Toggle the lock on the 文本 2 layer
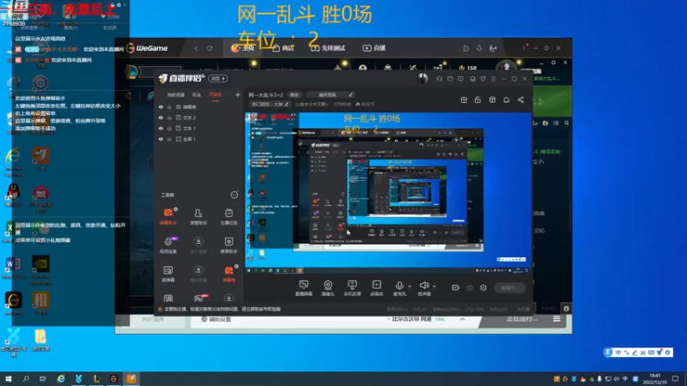 169,118
